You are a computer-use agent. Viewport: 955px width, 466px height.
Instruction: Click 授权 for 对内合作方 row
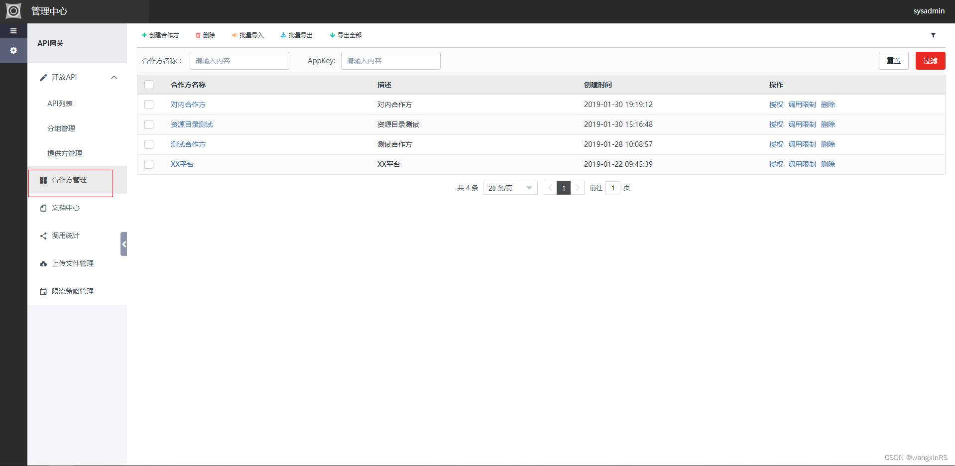click(x=776, y=105)
